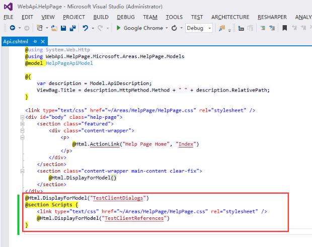Viewport: 312px width, 247px height.
Task: Open the TOOLS menu
Action: coord(174,17)
